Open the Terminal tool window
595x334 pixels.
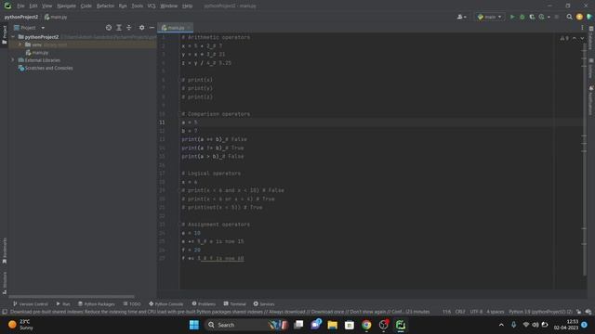tap(234, 303)
